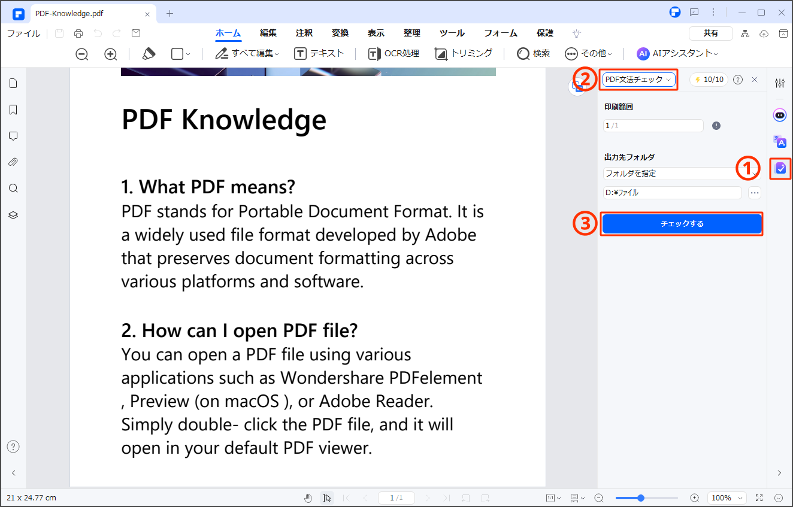Viewport: 793px width, 507px height.
Task: Click the 10/10 credits badge
Action: 710,79
